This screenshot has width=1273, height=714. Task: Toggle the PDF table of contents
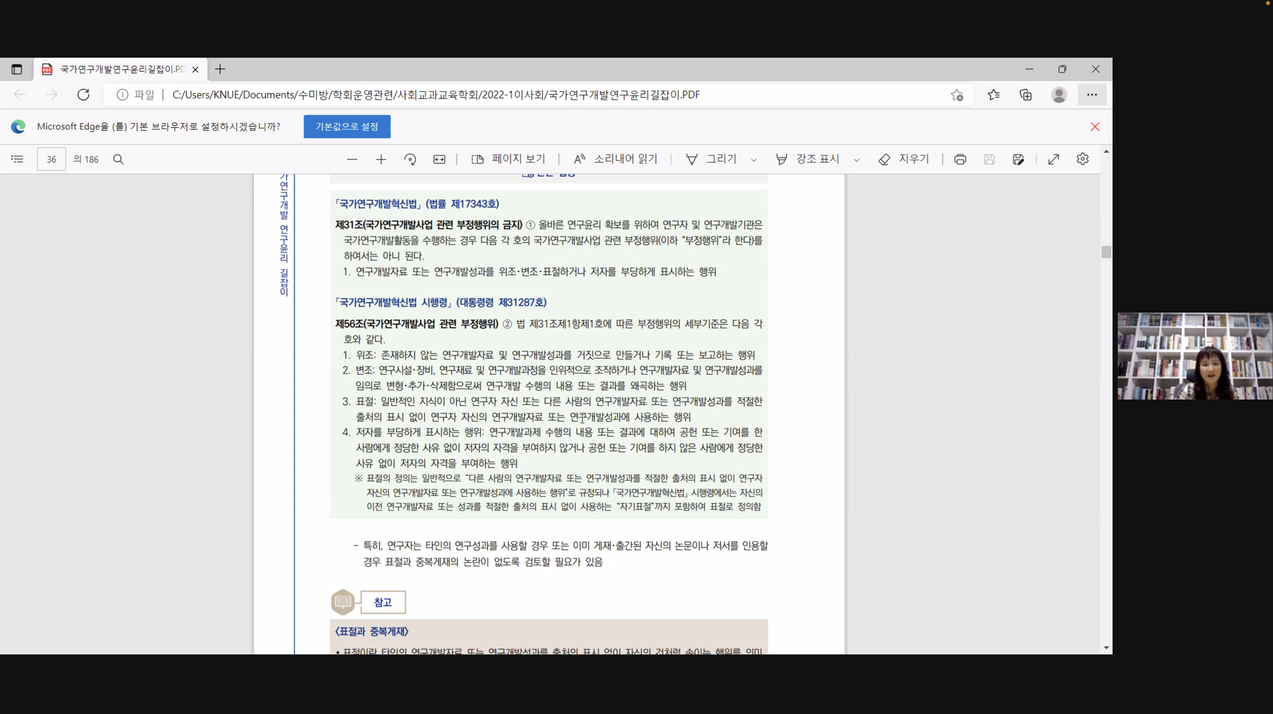click(17, 159)
